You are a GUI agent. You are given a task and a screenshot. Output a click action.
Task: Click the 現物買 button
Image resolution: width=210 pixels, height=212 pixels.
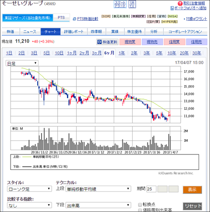pyautogui.click(x=130, y=42)
